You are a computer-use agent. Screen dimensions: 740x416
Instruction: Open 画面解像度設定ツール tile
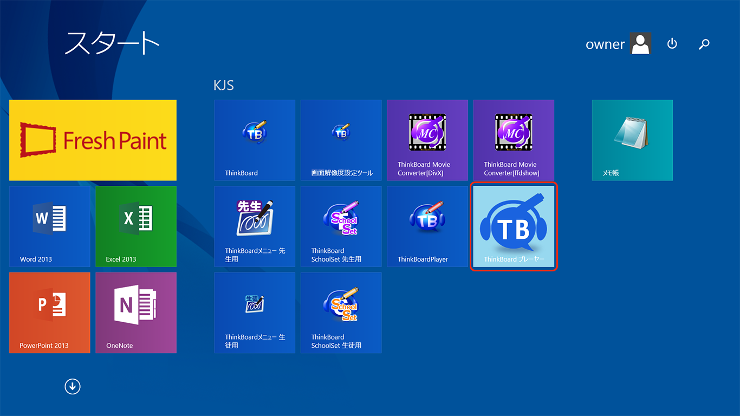pos(341,140)
